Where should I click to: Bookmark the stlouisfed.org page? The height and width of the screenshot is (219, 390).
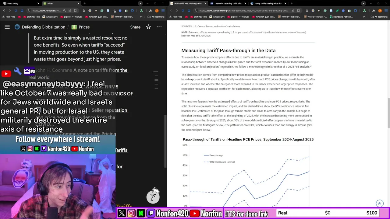click(298, 10)
